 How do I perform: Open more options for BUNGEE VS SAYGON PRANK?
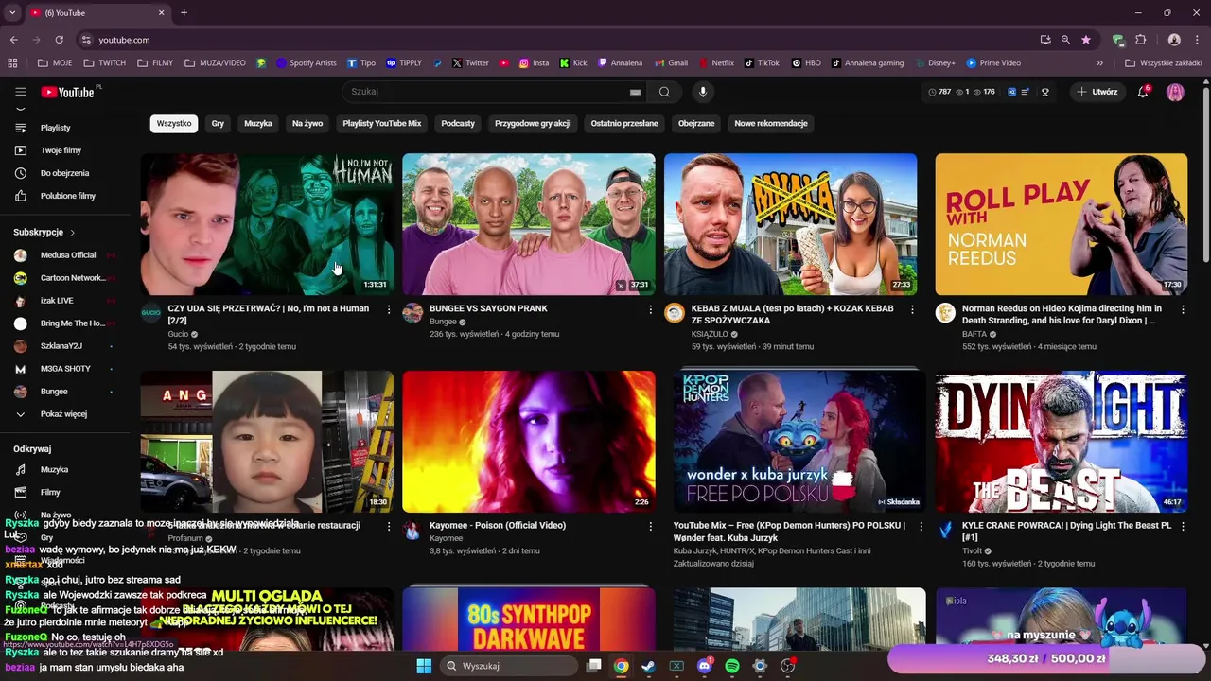[650, 309]
